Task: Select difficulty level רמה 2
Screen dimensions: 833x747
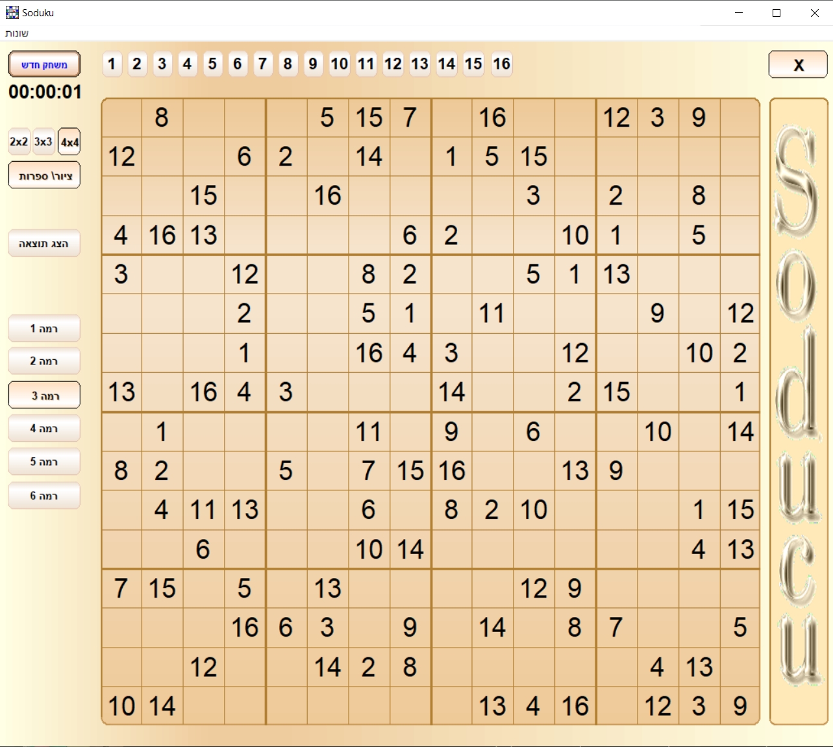Action: [x=44, y=361]
